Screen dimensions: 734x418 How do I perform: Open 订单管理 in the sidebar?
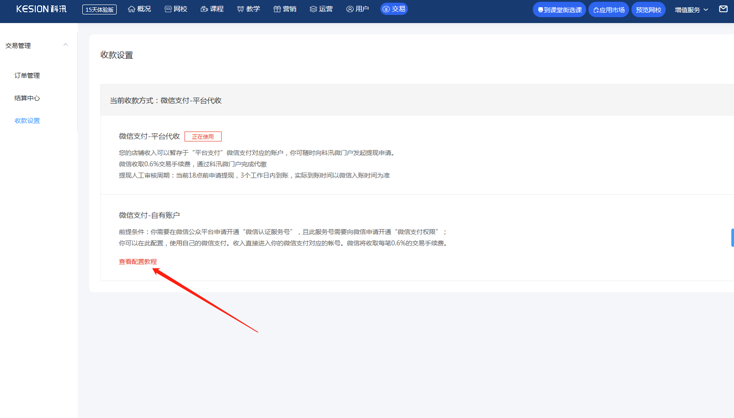27,75
